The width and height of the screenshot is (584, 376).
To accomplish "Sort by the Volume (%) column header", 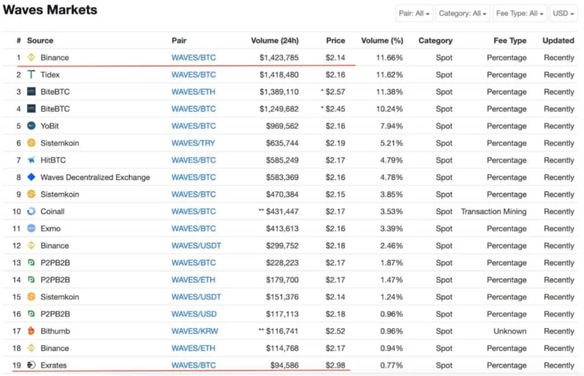I will tap(382, 40).
